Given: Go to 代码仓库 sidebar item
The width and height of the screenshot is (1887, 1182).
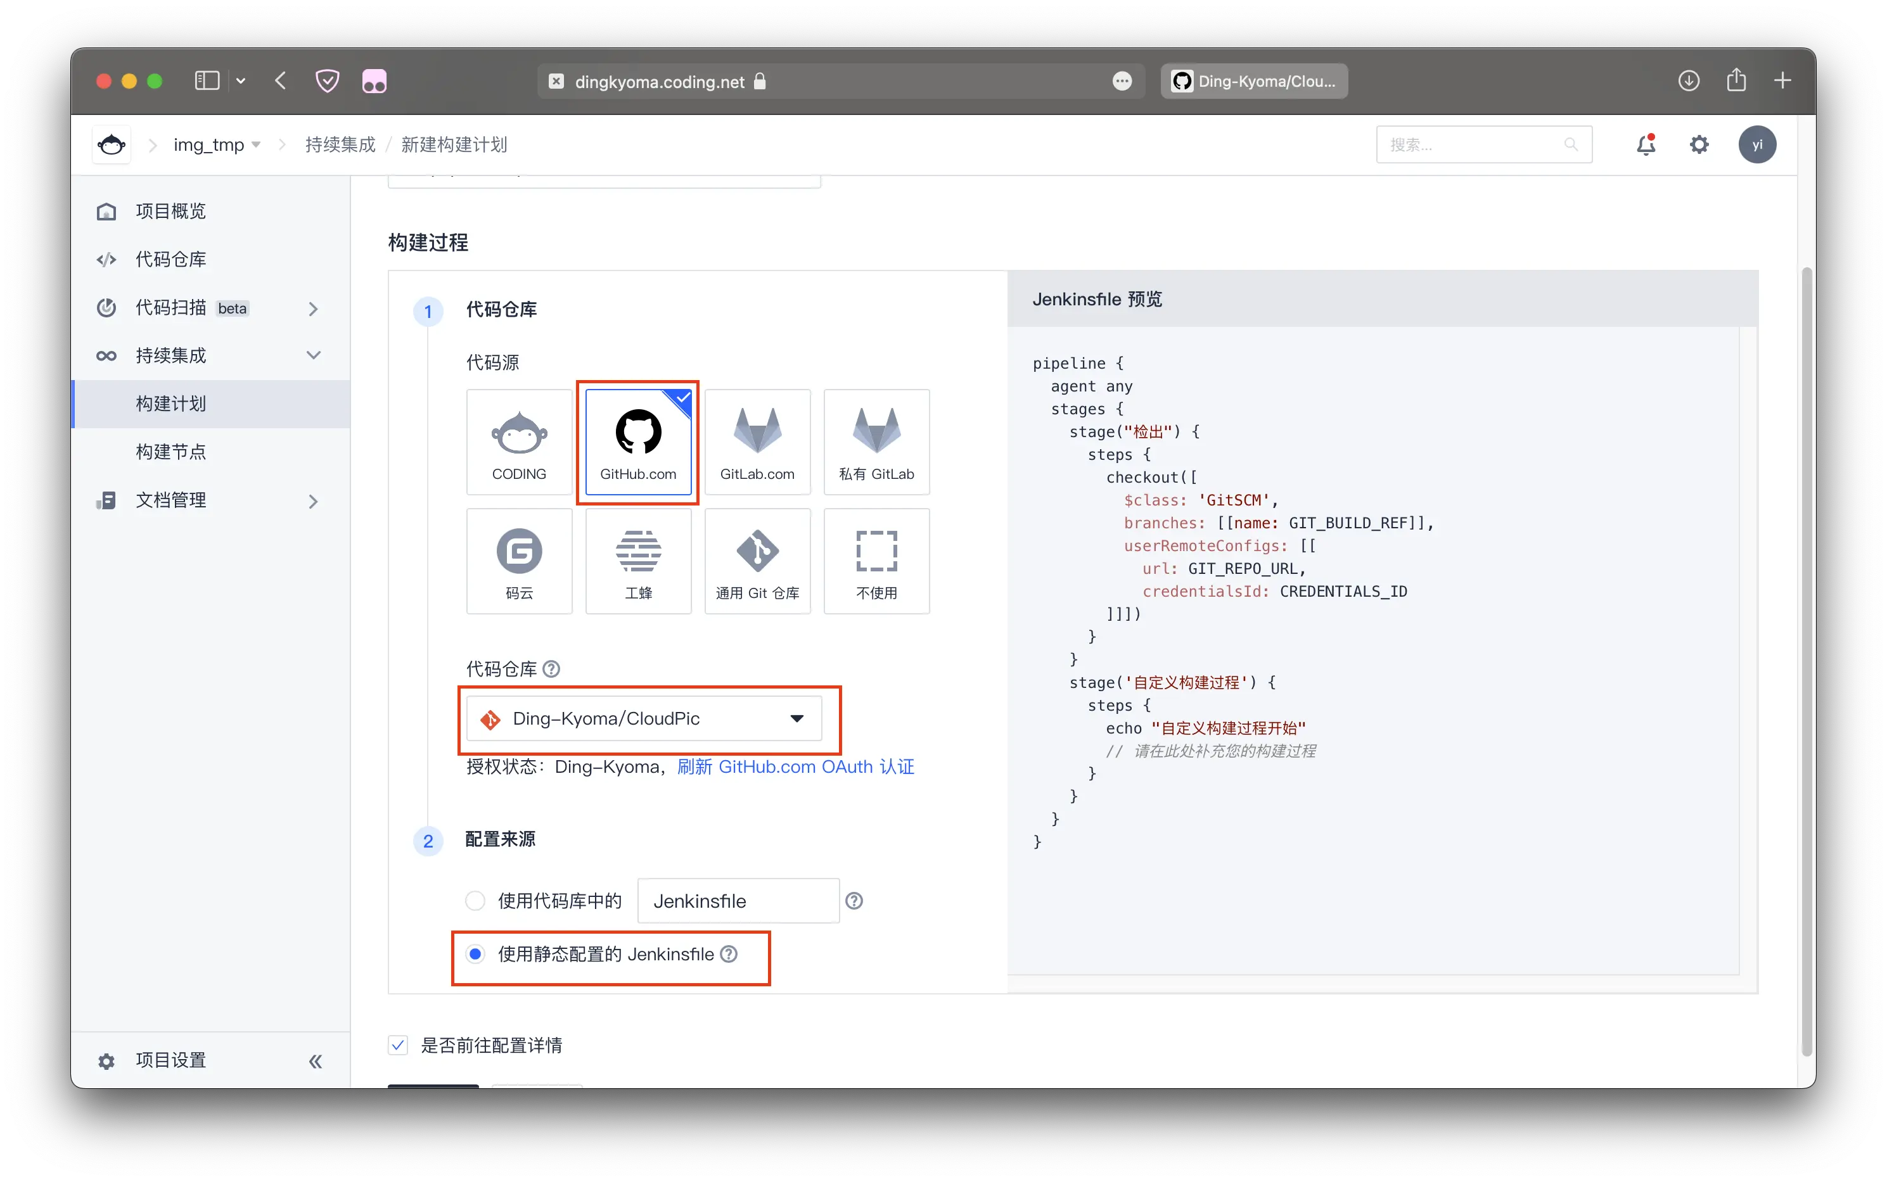Looking at the screenshot, I should pyautogui.click(x=170, y=260).
